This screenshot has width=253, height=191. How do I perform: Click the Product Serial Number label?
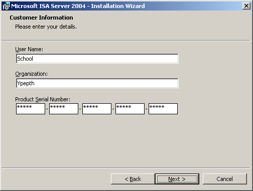pyautogui.click(x=43, y=99)
